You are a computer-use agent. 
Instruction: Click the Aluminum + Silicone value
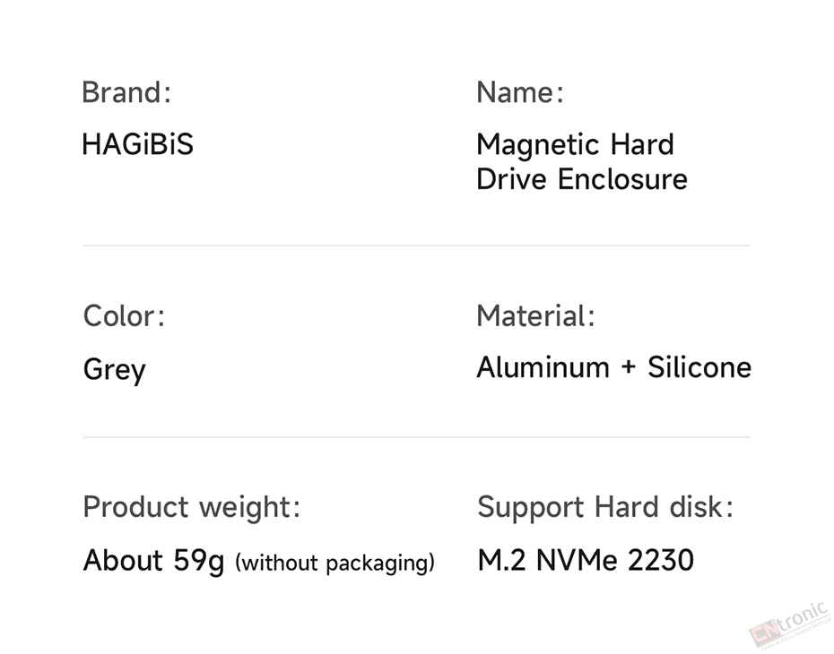tap(613, 367)
